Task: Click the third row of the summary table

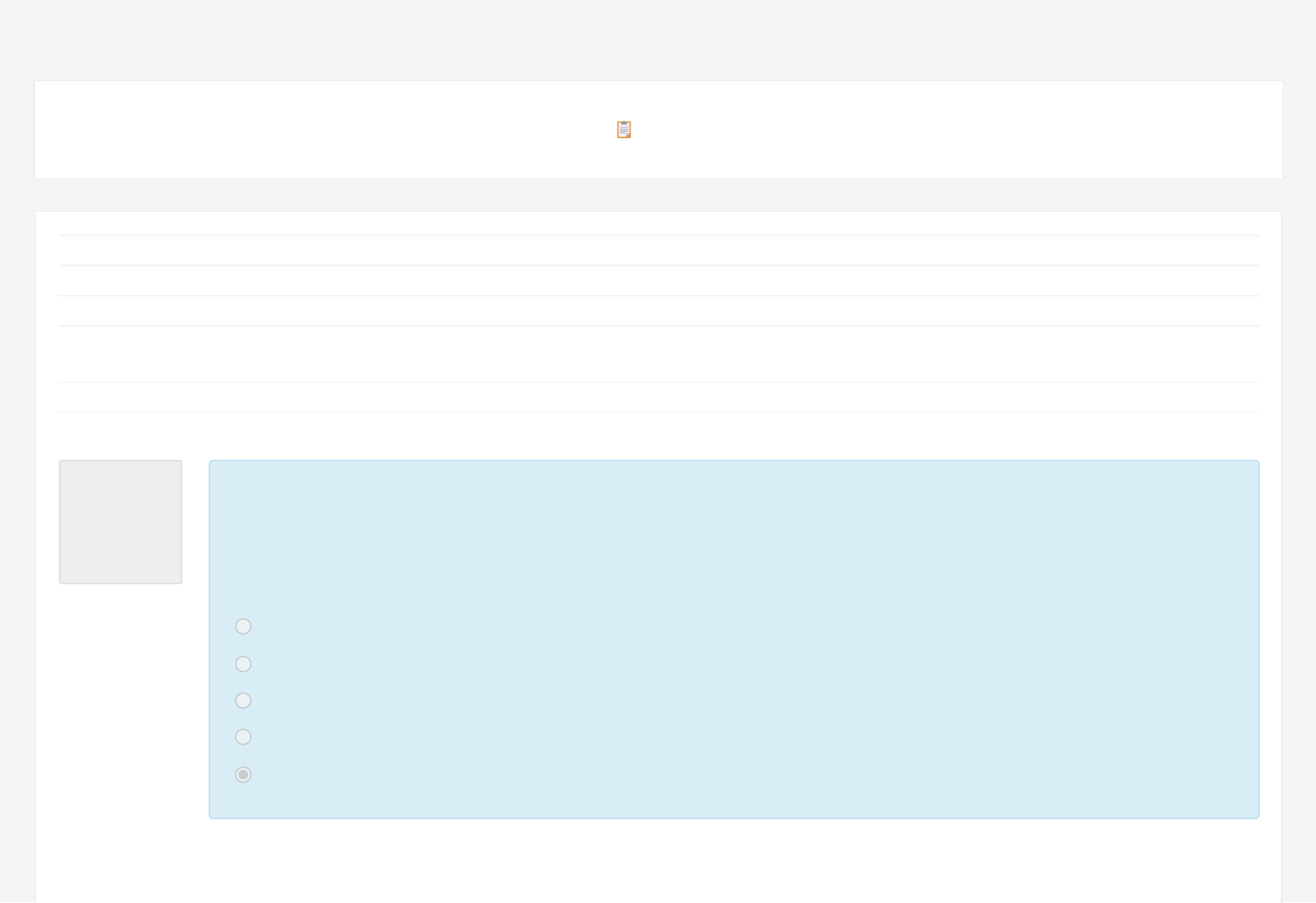Action: pos(659,311)
